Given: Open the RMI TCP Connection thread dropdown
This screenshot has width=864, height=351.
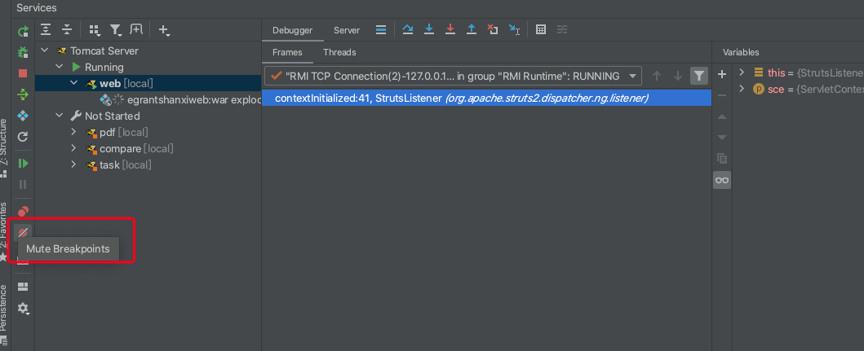Looking at the screenshot, I should point(633,76).
